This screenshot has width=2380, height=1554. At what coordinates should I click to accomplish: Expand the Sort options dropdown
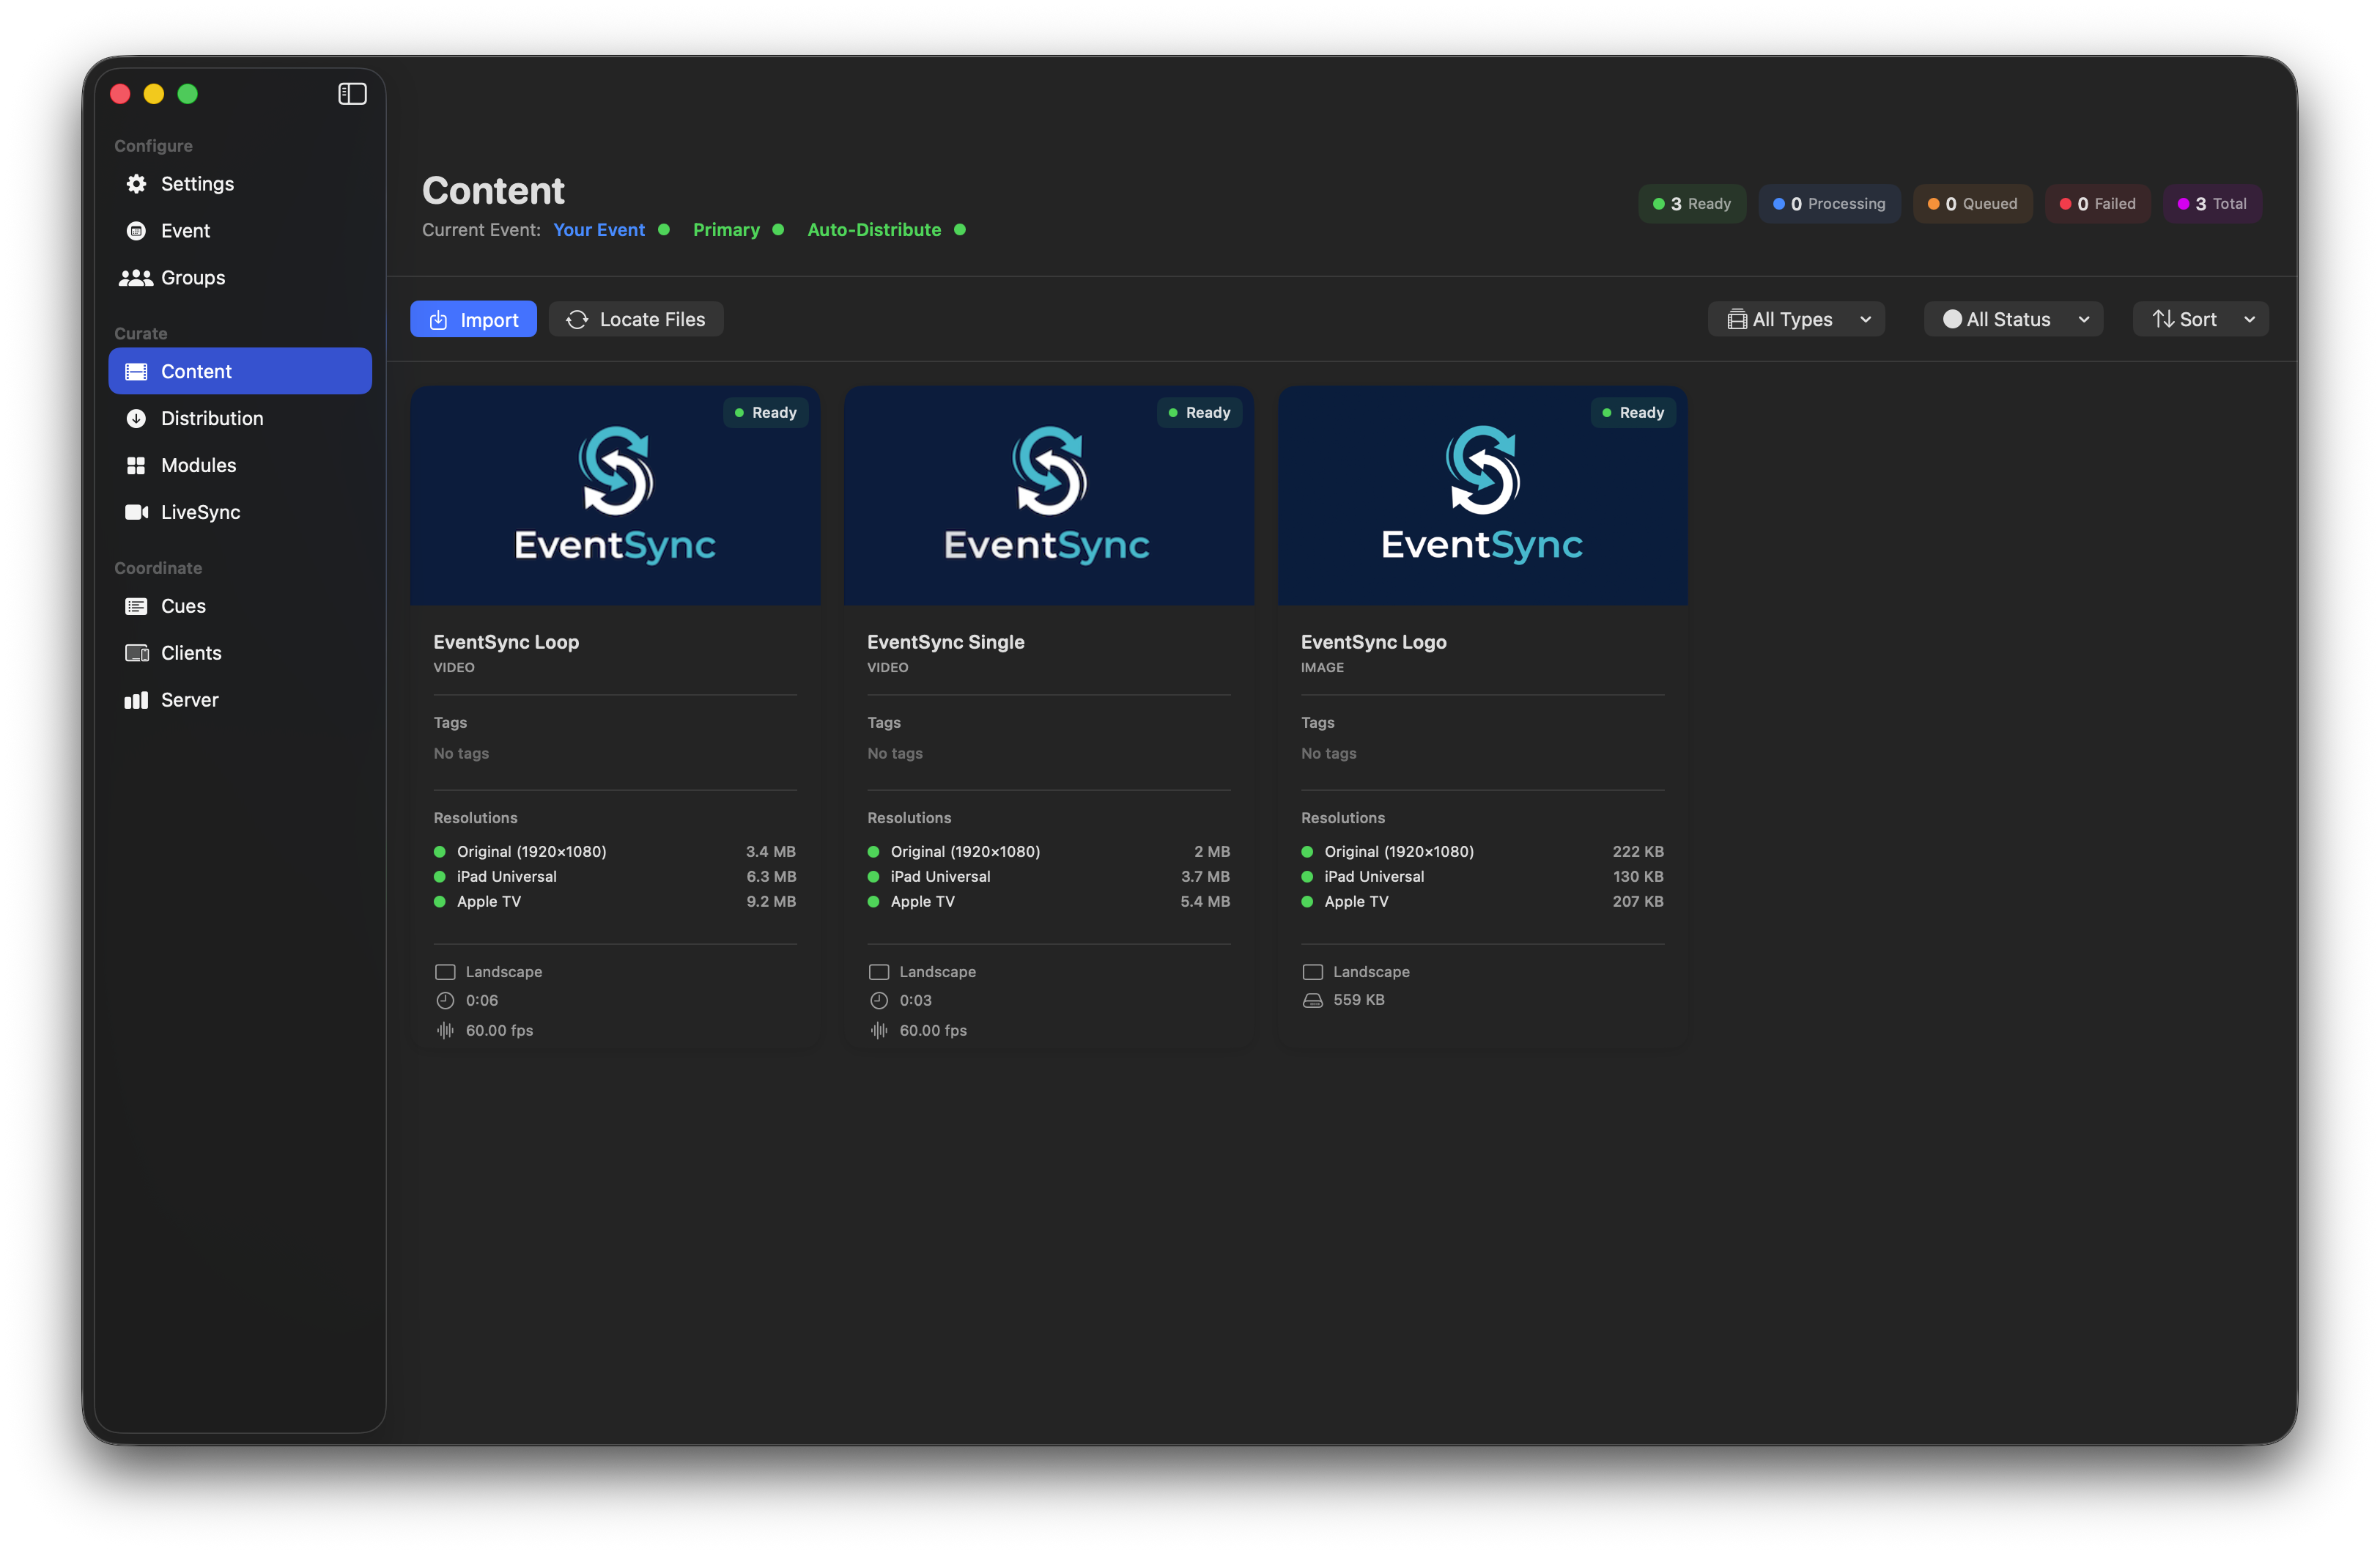[x=2200, y=318]
